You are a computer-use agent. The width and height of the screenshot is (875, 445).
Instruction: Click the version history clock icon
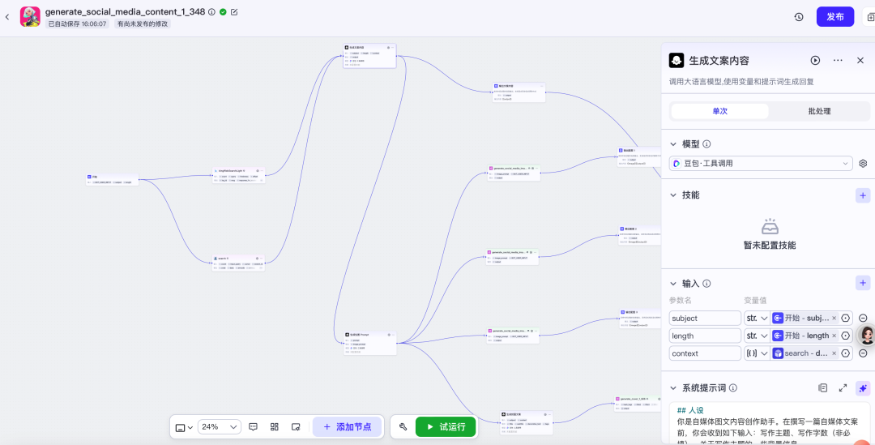[x=799, y=17]
